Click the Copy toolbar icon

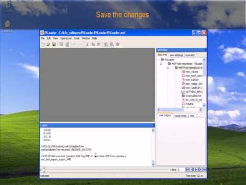[x=93, y=44]
